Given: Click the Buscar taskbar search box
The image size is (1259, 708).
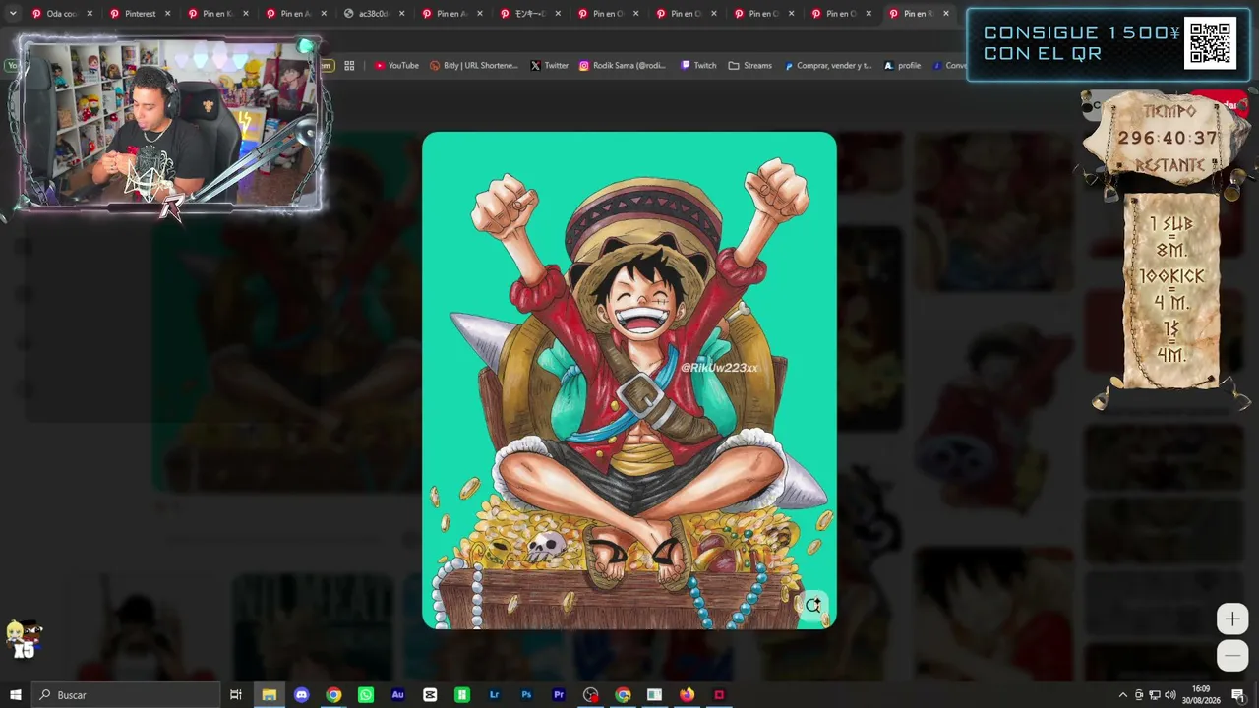Looking at the screenshot, I should coord(126,695).
